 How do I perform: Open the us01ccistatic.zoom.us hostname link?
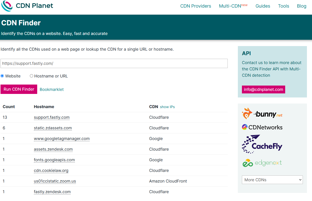(55, 181)
